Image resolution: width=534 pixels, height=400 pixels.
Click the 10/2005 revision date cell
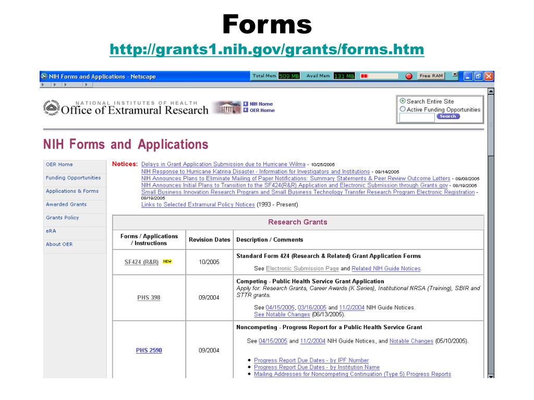pyautogui.click(x=209, y=261)
